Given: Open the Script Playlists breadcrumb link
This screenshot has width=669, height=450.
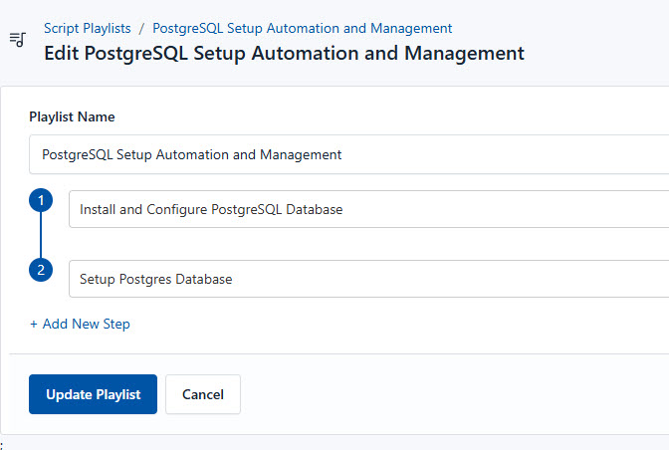Looking at the screenshot, I should click(x=88, y=28).
